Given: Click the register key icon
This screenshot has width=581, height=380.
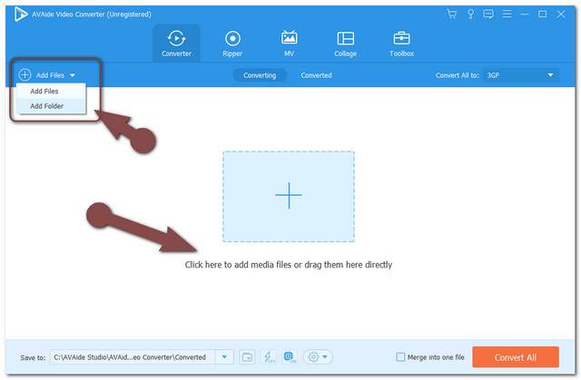Looking at the screenshot, I should 470,15.
